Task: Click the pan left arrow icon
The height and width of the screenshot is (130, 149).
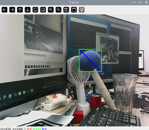Action: pyautogui.click(x=5, y=10)
